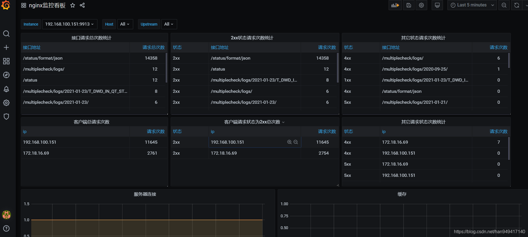
Task: Click scrollbar of 其它状态请求次数统计 table
Action: [x=509, y=60]
